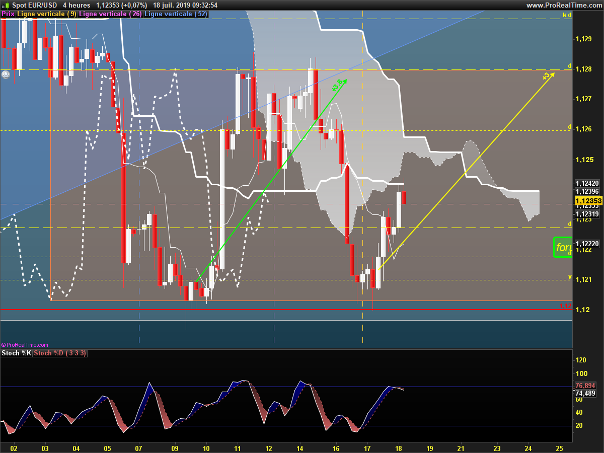Click the +3 label on the yellow arrow
This screenshot has width=604, height=453.
tap(546, 77)
